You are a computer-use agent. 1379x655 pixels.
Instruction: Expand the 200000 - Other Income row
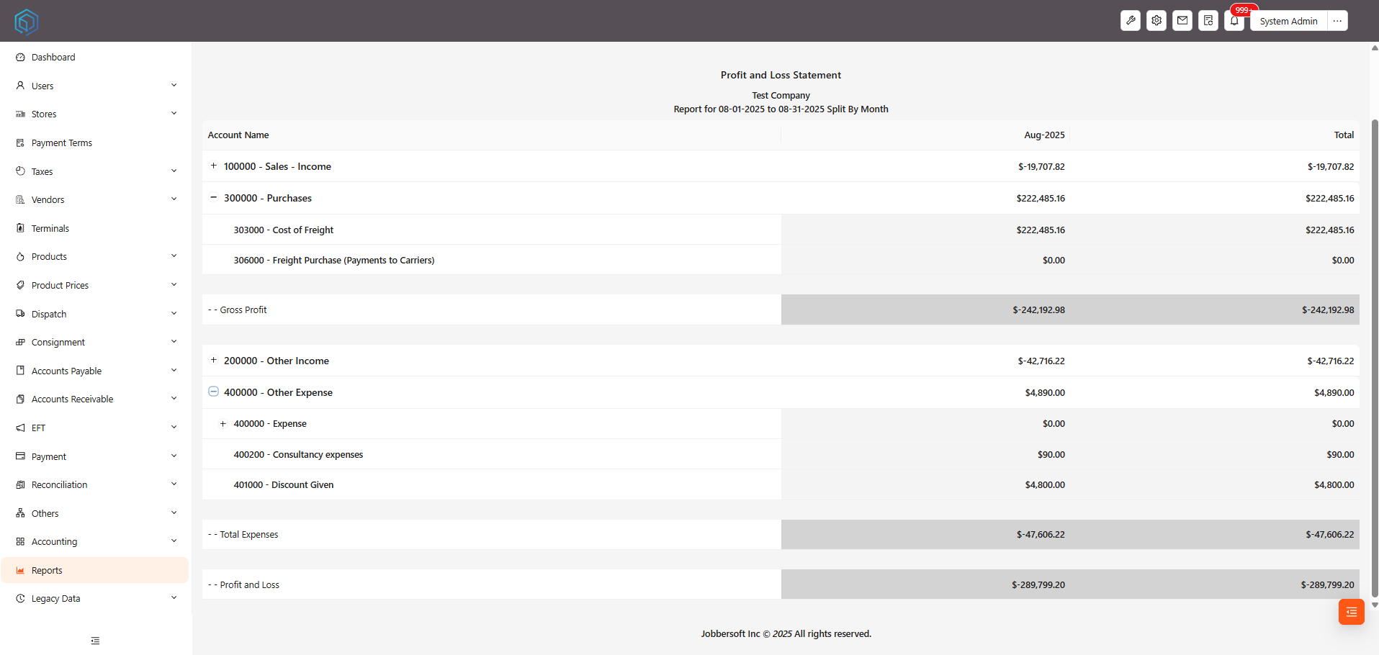click(214, 360)
